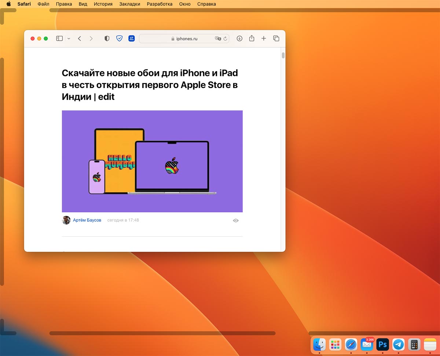Open the История menu
This screenshot has height=356, width=440.
(x=103, y=4)
